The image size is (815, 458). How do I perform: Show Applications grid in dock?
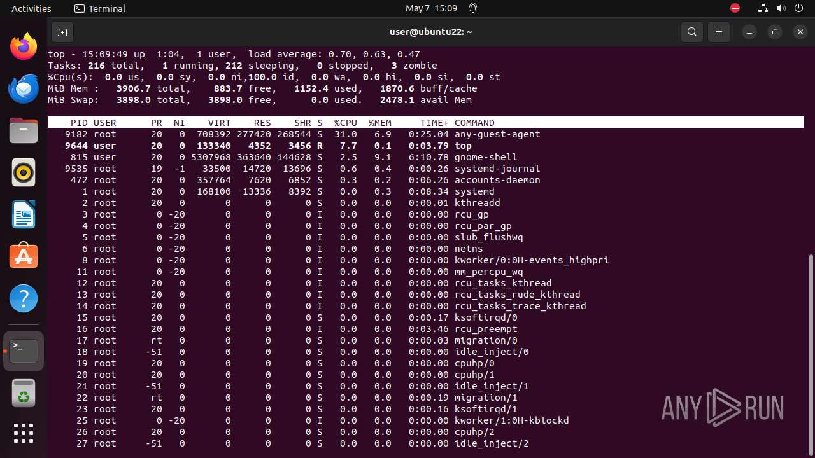point(24,434)
